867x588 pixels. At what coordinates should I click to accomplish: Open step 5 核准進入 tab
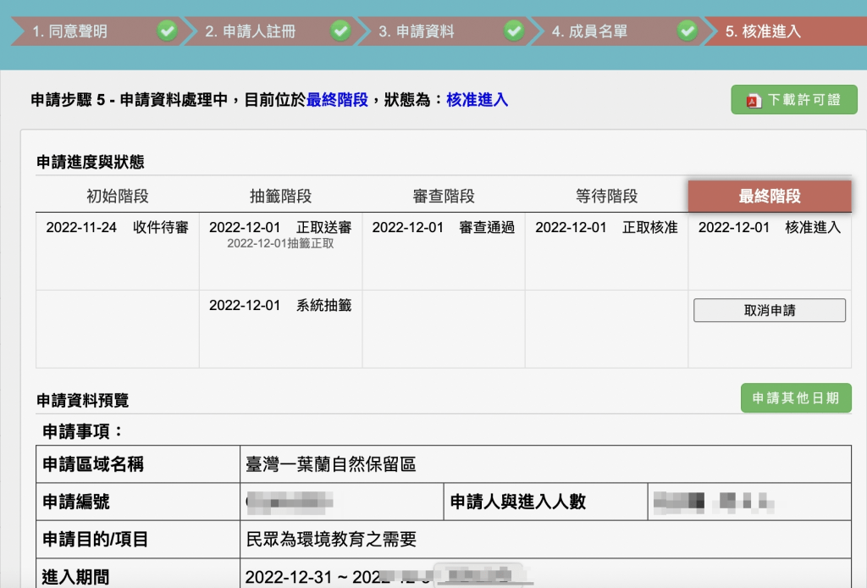click(x=763, y=32)
